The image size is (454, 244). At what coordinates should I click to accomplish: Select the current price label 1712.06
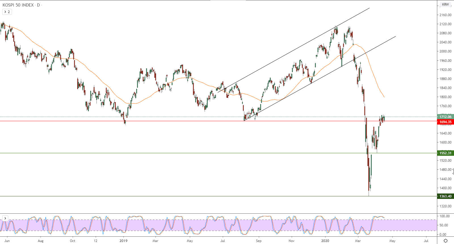pyautogui.click(x=445, y=117)
